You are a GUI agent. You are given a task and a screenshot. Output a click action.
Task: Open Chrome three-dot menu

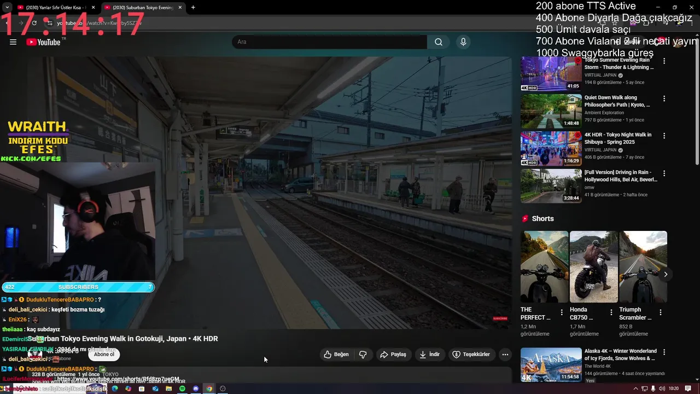pyautogui.click(x=692, y=24)
